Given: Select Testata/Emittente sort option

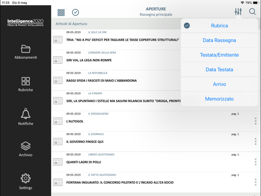Looking at the screenshot, I should [219, 55].
